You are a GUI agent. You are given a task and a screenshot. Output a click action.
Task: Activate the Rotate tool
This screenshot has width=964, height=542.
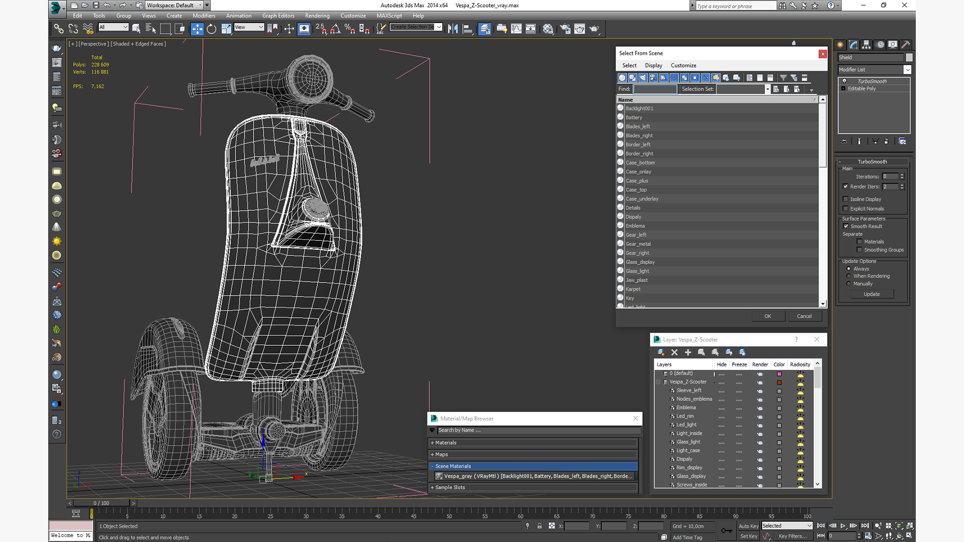point(211,29)
